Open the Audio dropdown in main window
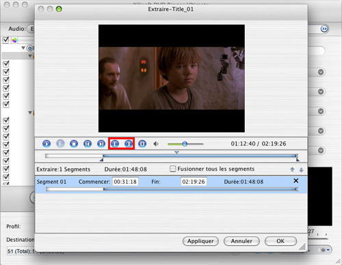The height and width of the screenshot is (265, 342). click(x=31, y=29)
